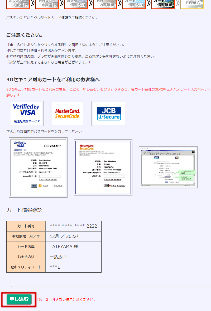Viewport: 211px width, 311px height.
Task: Click the MasterCard SecureCode logo
Action: pyautogui.click(x=68, y=113)
